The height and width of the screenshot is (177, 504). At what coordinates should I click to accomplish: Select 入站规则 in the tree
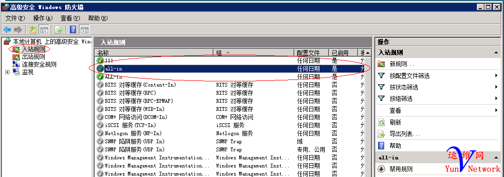[33, 49]
